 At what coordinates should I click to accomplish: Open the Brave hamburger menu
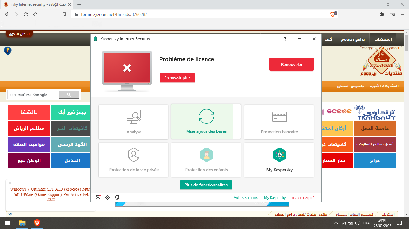(x=402, y=14)
